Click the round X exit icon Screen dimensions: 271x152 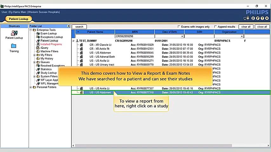tap(267, 18)
